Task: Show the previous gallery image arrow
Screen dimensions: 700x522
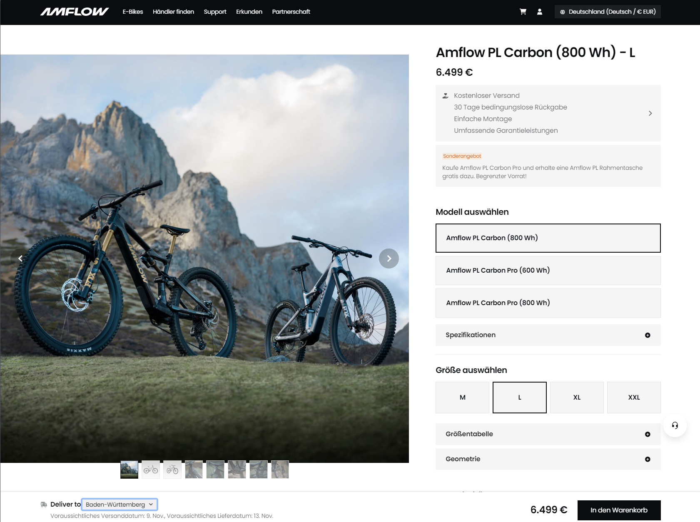Action: pyautogui.click(x=20, y=259)
